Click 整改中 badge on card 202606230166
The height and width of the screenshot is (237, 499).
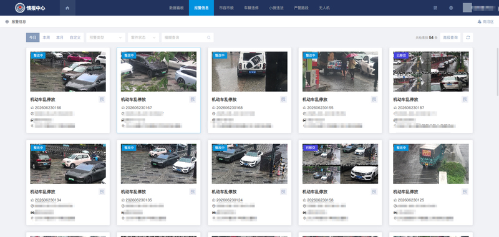click(x=38, y=56)
